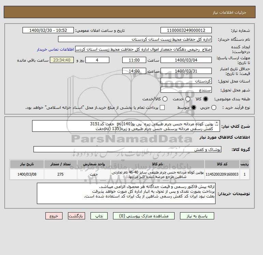Click the announcement date field 1400/02/30 - 10:52
The width and height of the screenshot is (263, 255).
click(48, 30)
